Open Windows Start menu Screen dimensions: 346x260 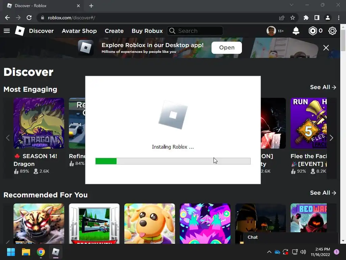(11, 252)
